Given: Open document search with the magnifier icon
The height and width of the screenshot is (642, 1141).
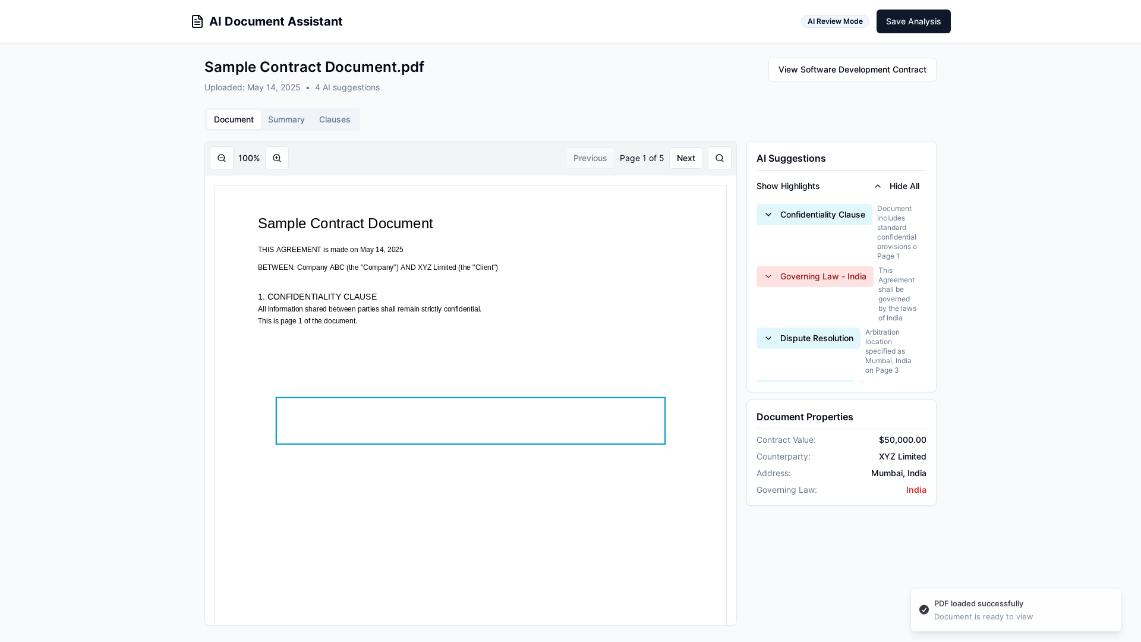Looking at the screenshot, I should [x=720, y=158].
